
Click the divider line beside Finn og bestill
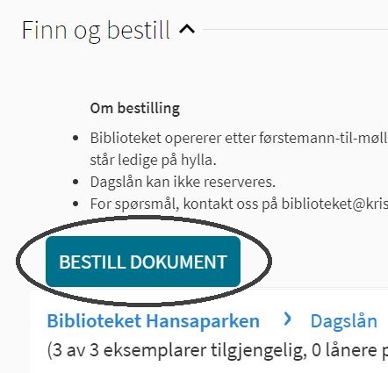(x=296, y=29)
